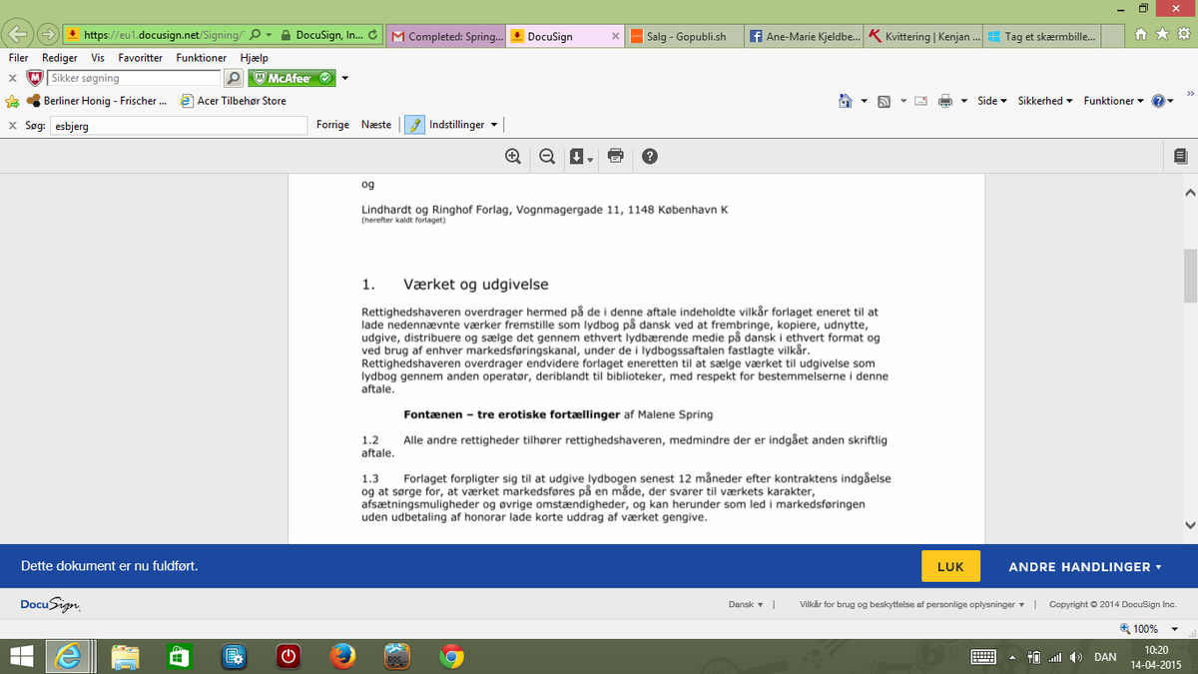The width and height of the screenshot is (1198, 674).
Task: Open the ANDRE HANDLINGER dropdown
Action: [x=1085, y=566]
